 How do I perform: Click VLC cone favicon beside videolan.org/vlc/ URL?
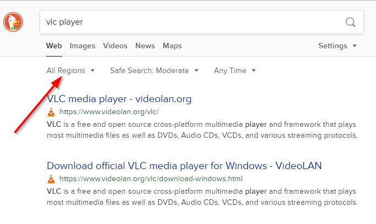tap(51, 112)
